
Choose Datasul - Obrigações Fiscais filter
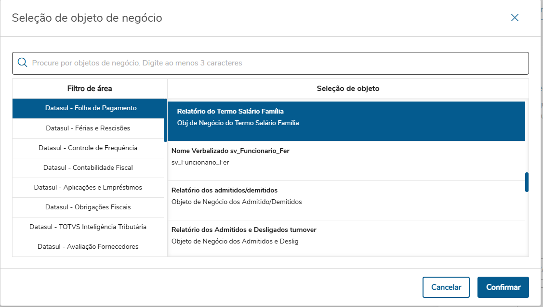click(x=88, y=207)
